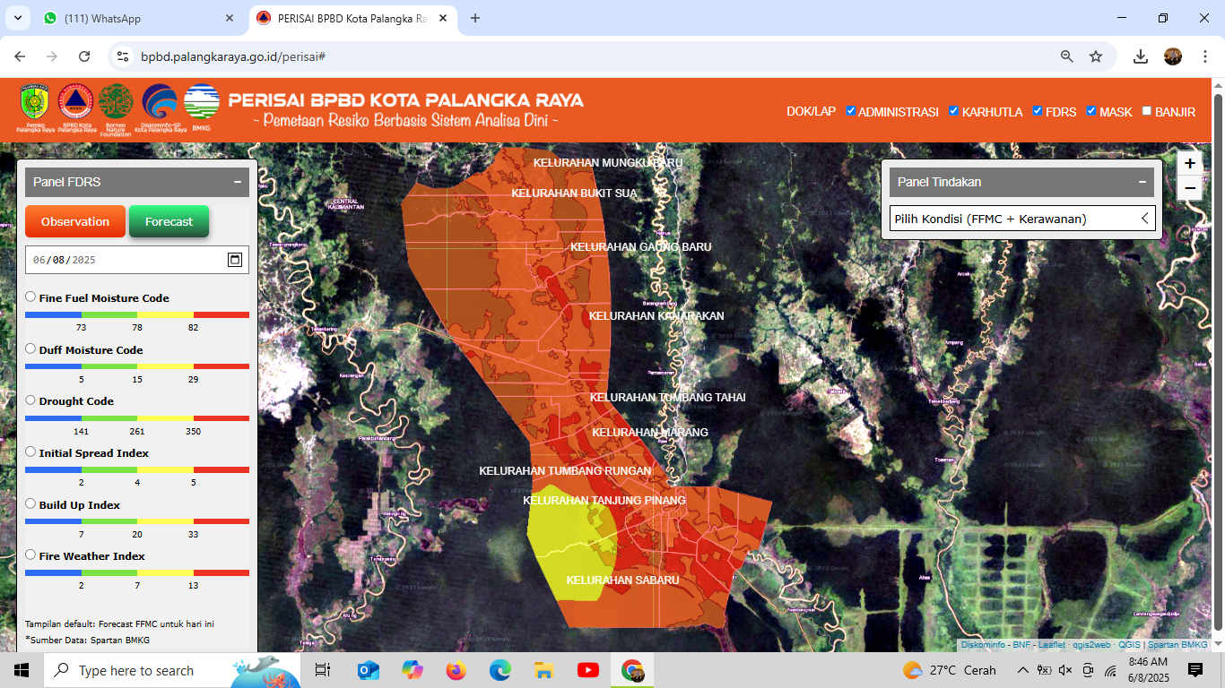Open the Pilih Kondisi dropdown
The height and width of the screenshot is (688, 1225).
point(1021,219)
